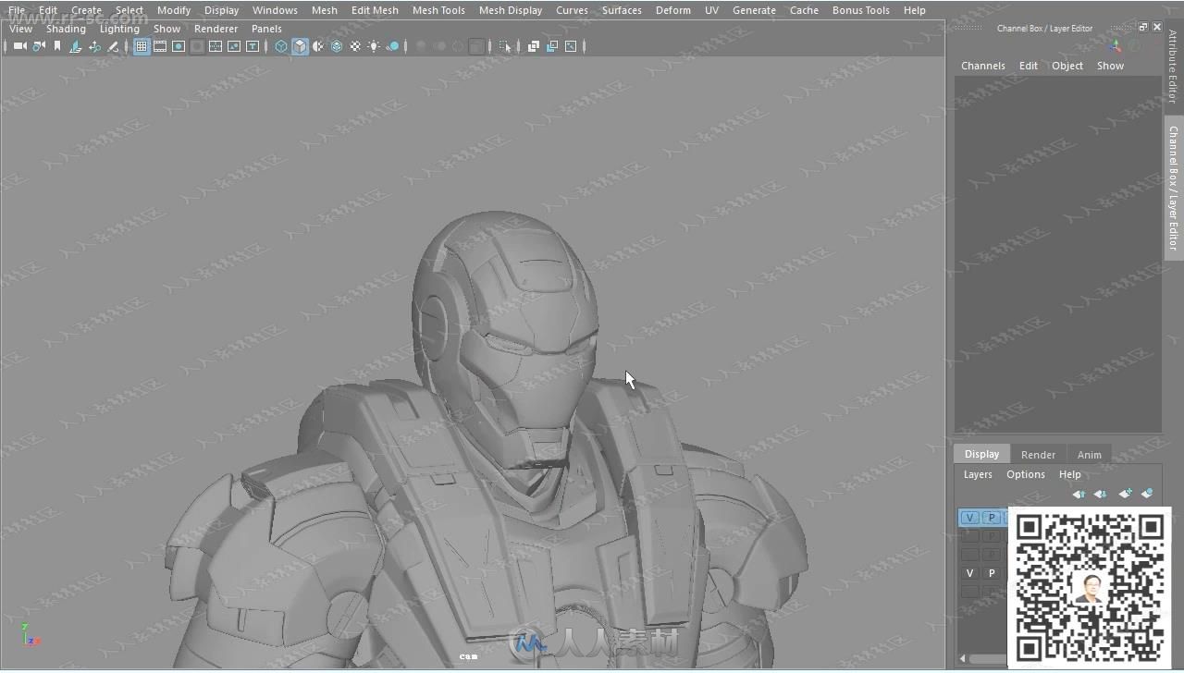The height and width of the screenshot is (673, 1184).
Task: Open the File menu
Action: click(x=17, y=10)
